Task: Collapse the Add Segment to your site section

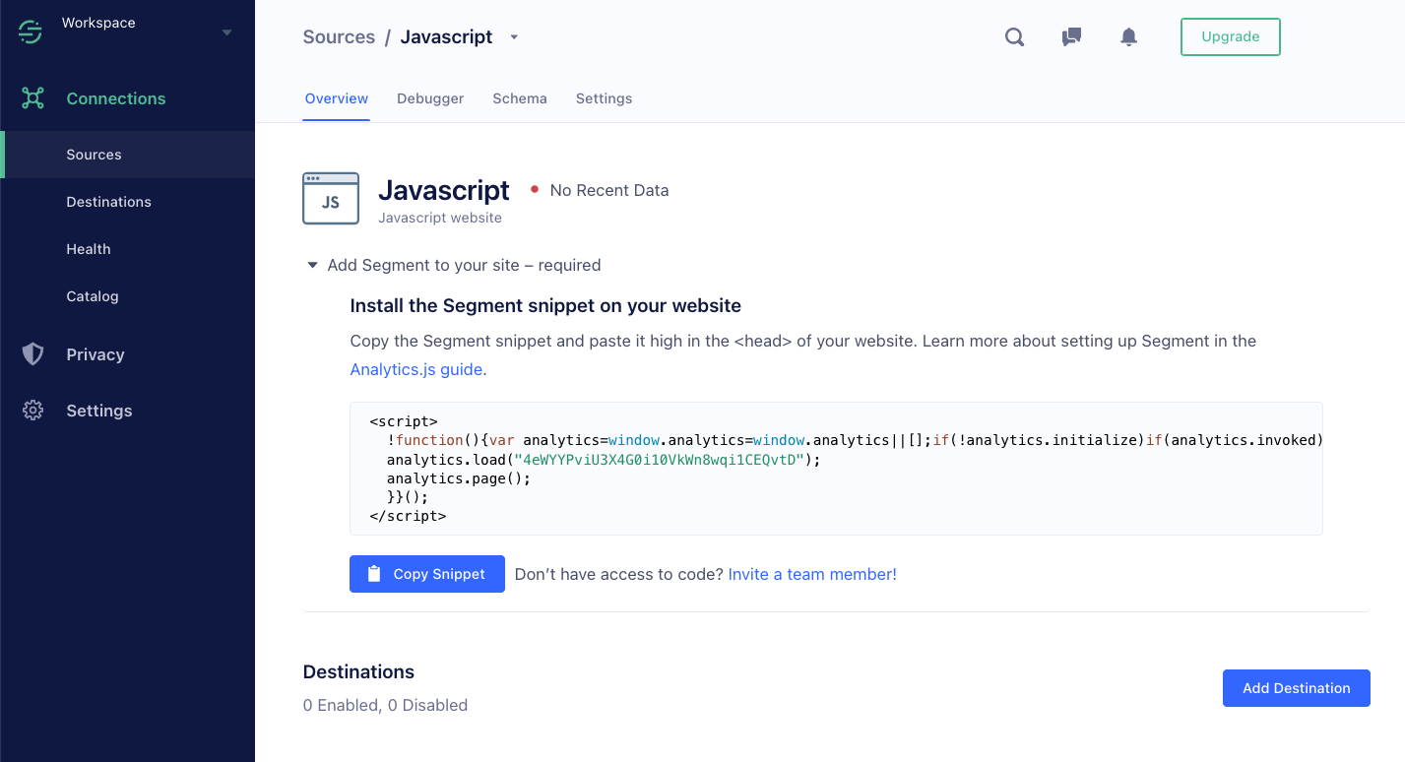Action: tap(312, 265)
